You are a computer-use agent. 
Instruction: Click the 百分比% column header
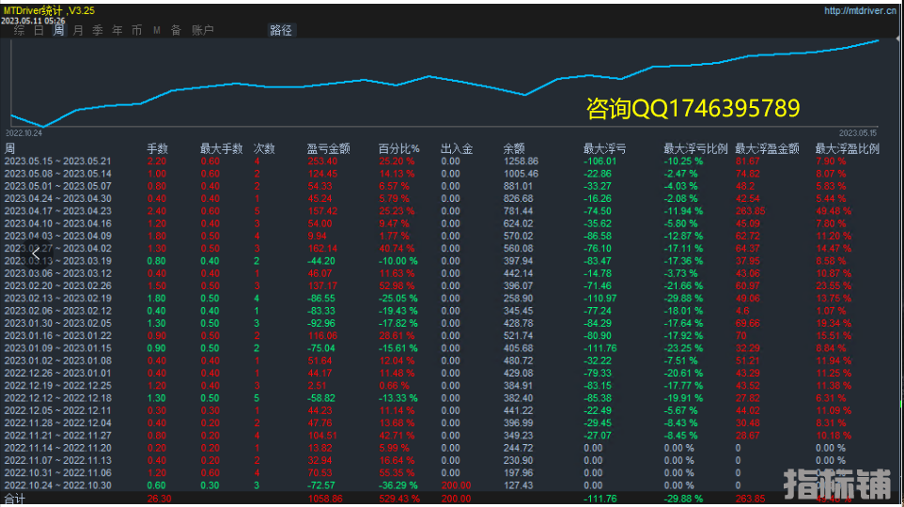(399, 148)
